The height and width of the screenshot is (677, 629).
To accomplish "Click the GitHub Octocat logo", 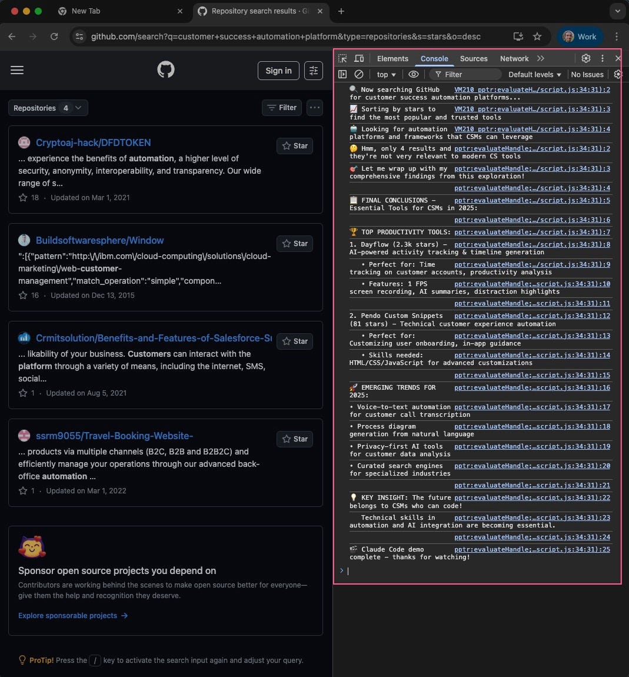I will (x=166, y=69).
